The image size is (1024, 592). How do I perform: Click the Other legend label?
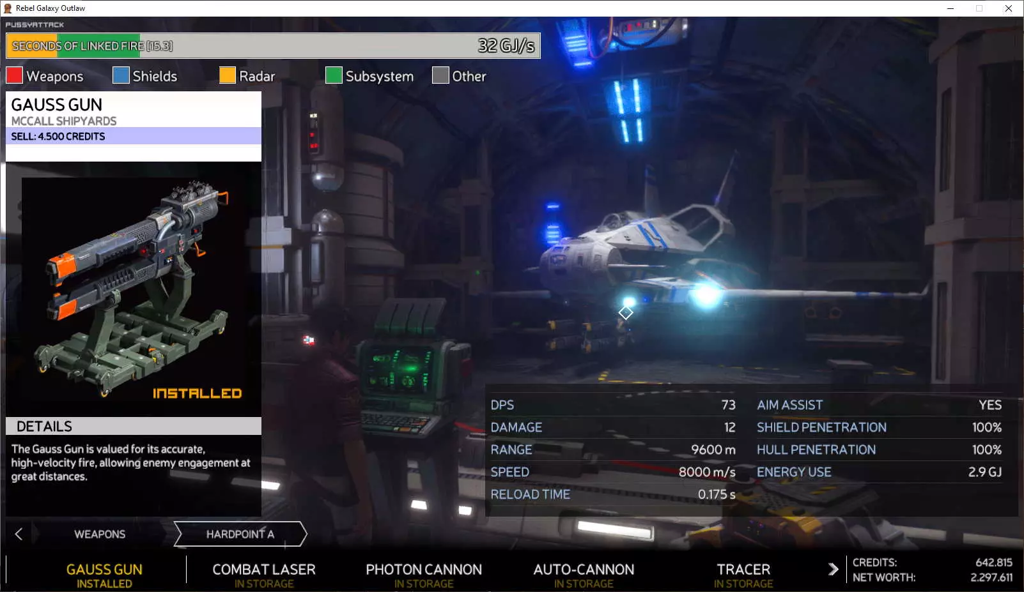point(469,76)
